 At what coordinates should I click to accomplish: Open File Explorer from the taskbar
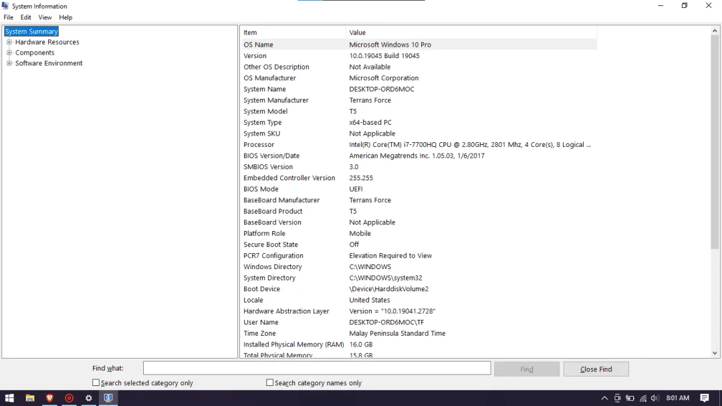click(x=30, y=398)
